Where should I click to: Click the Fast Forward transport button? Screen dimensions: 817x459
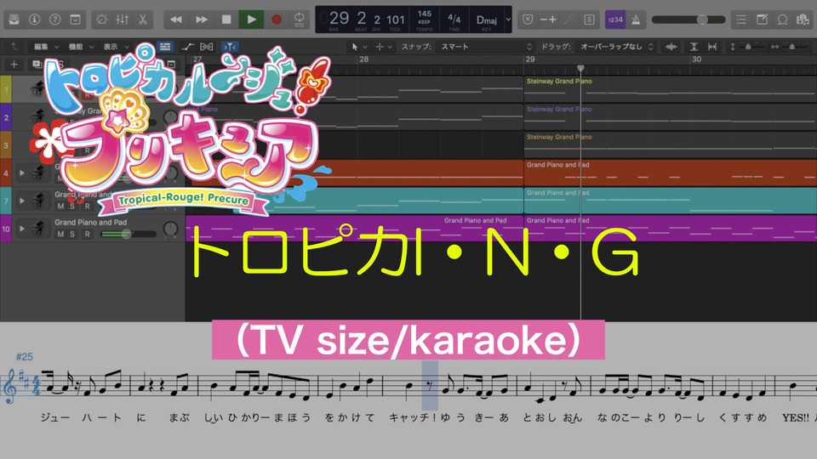click(x=201, y=20)
